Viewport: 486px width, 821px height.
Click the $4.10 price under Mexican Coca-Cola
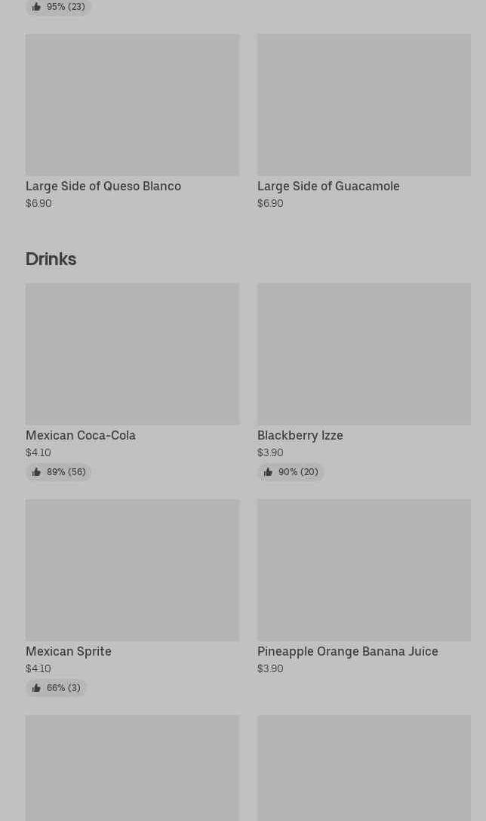[x=38, y=452]
